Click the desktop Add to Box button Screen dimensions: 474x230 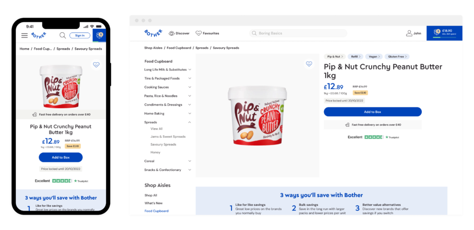point(373,112)
